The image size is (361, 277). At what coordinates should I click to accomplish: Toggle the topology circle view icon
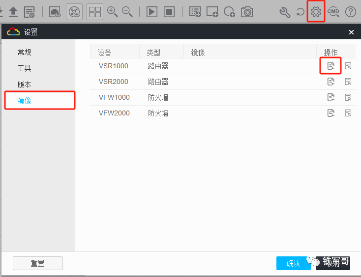pyautogui.click(x=74, y=11)
